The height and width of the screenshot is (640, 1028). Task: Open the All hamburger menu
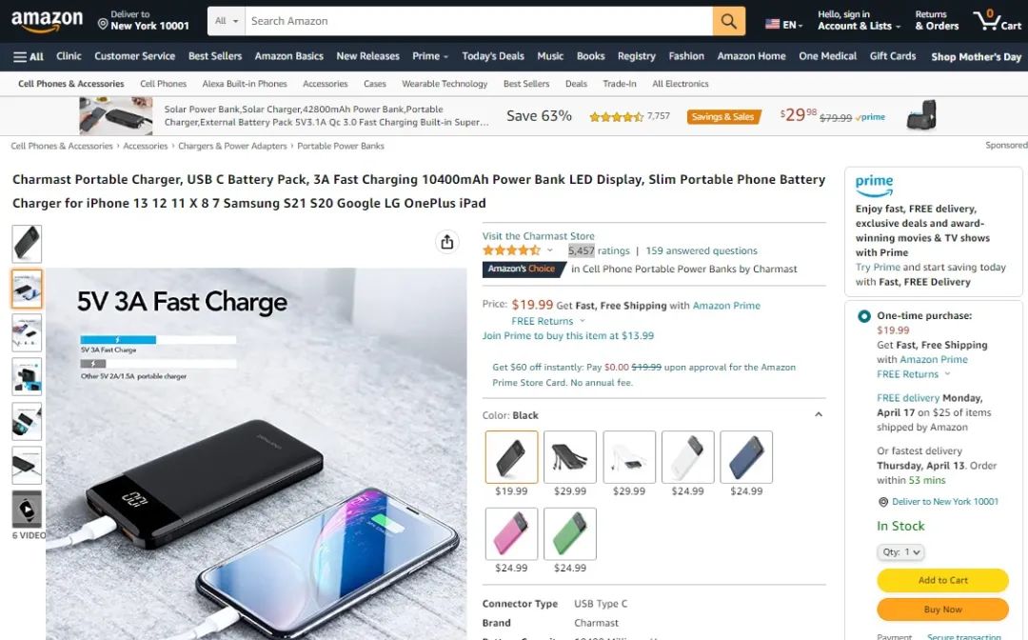[29, 56]
